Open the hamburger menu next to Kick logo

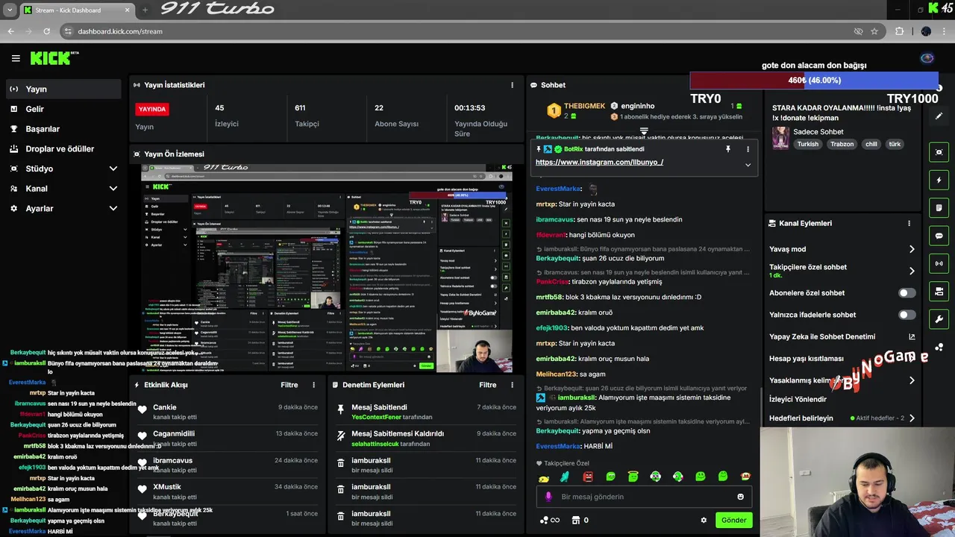tap(16, 58)
